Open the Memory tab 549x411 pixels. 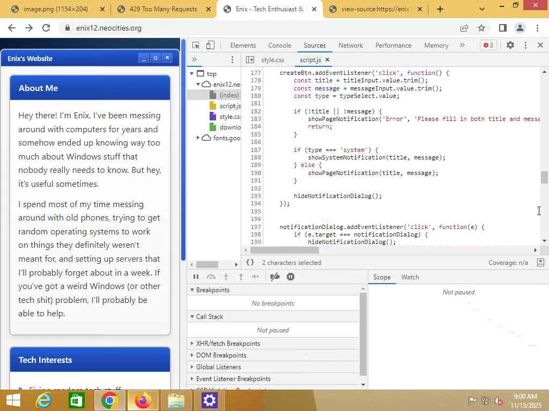(x=436, y=45)
